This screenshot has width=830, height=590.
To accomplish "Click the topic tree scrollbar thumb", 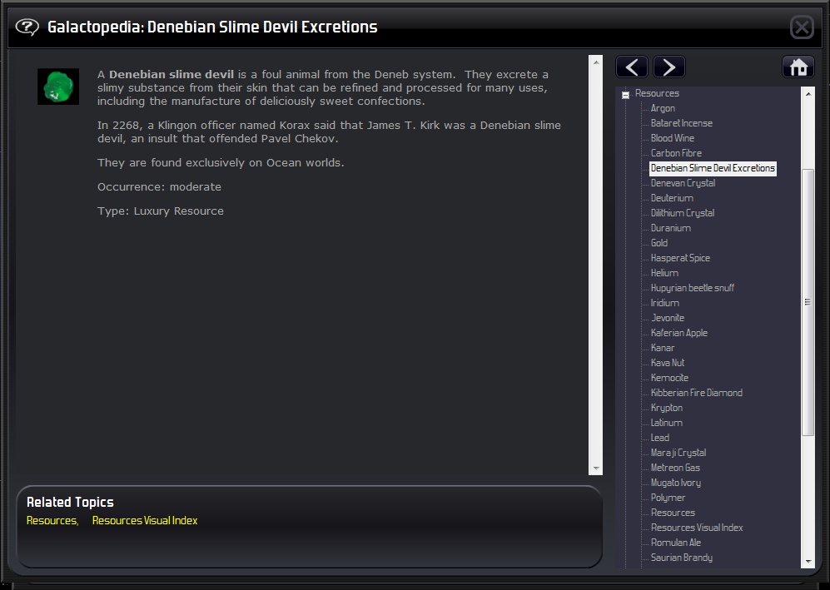I will coord(808,302).
